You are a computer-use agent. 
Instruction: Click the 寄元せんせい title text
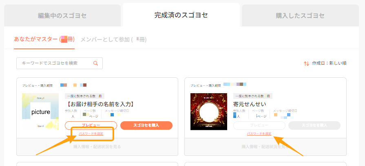pyautogui.click(x=250, y=104)
